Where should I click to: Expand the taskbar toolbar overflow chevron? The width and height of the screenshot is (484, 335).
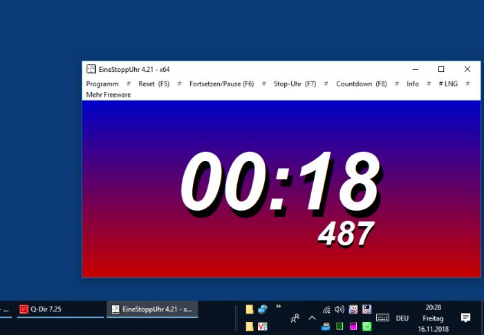[279, 306]
